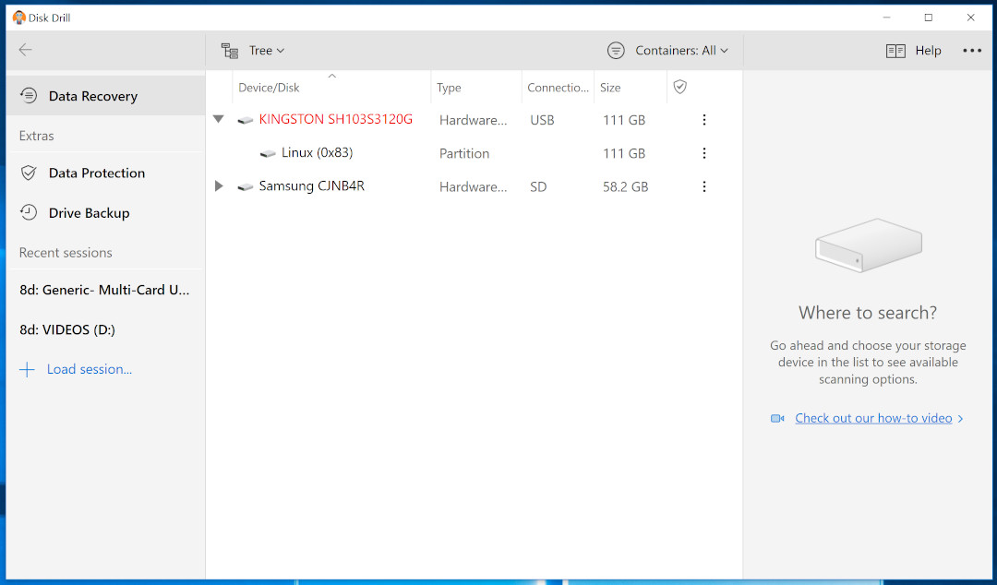Click the Disk Drill app icon in title bar
Image resolution: width=997 pixels, height=585 pixels.
pyautogui.click(x=19, y=18)
